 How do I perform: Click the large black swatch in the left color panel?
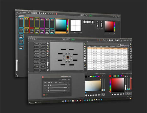tap(86, 77)
